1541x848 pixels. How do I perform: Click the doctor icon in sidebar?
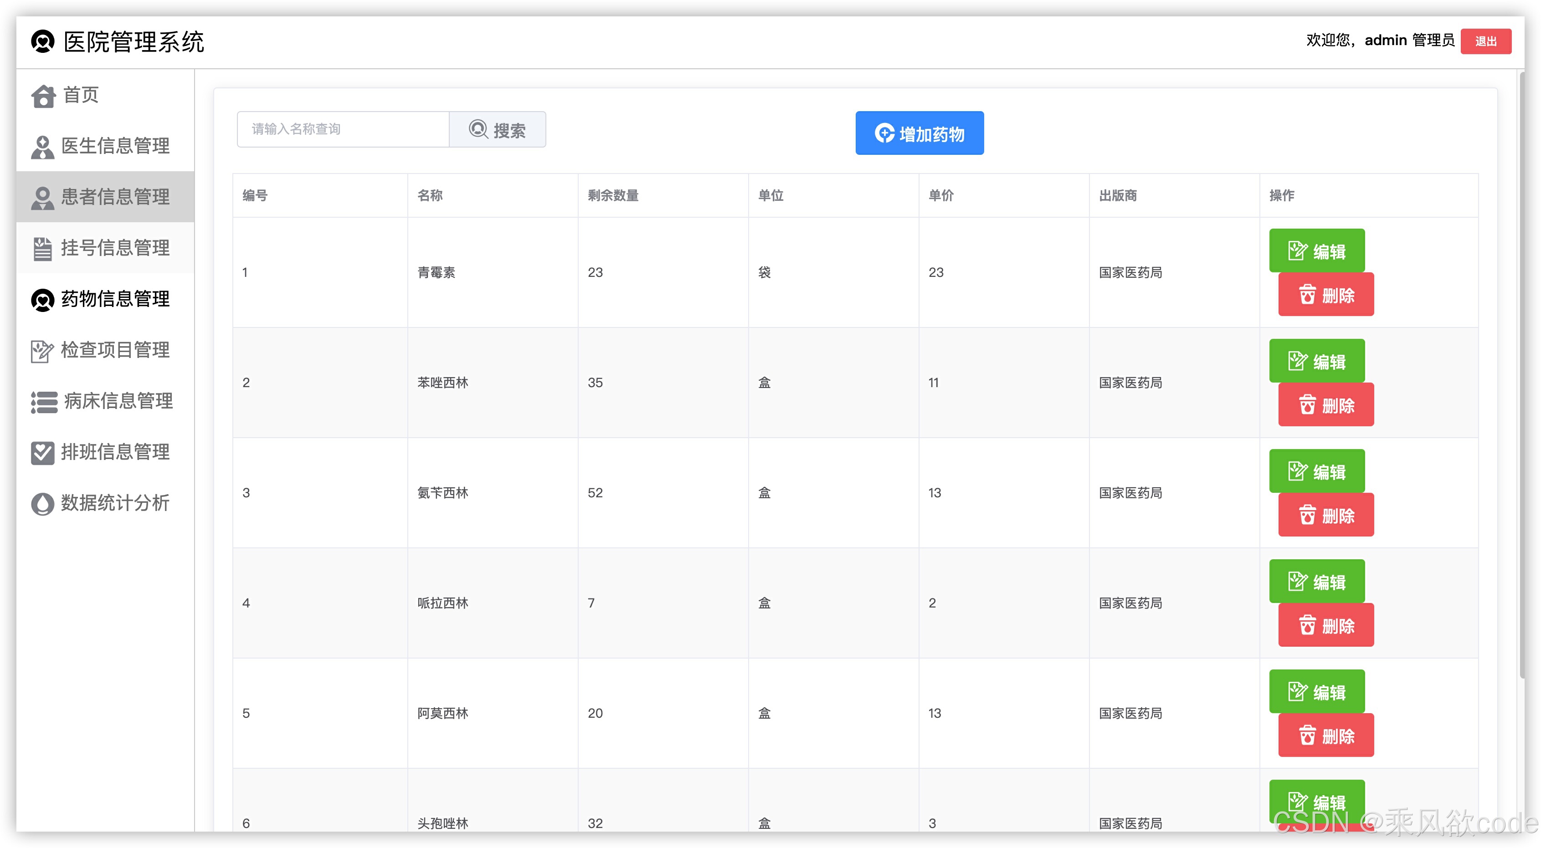point(42,147)
